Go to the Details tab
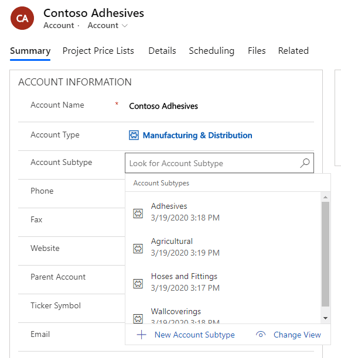 (x=162, y=51)
